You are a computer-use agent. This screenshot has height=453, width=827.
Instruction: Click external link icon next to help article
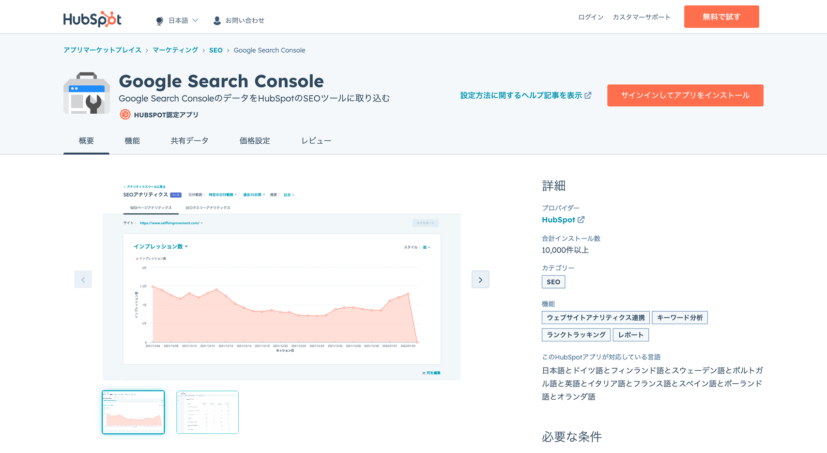coord(588,95)
